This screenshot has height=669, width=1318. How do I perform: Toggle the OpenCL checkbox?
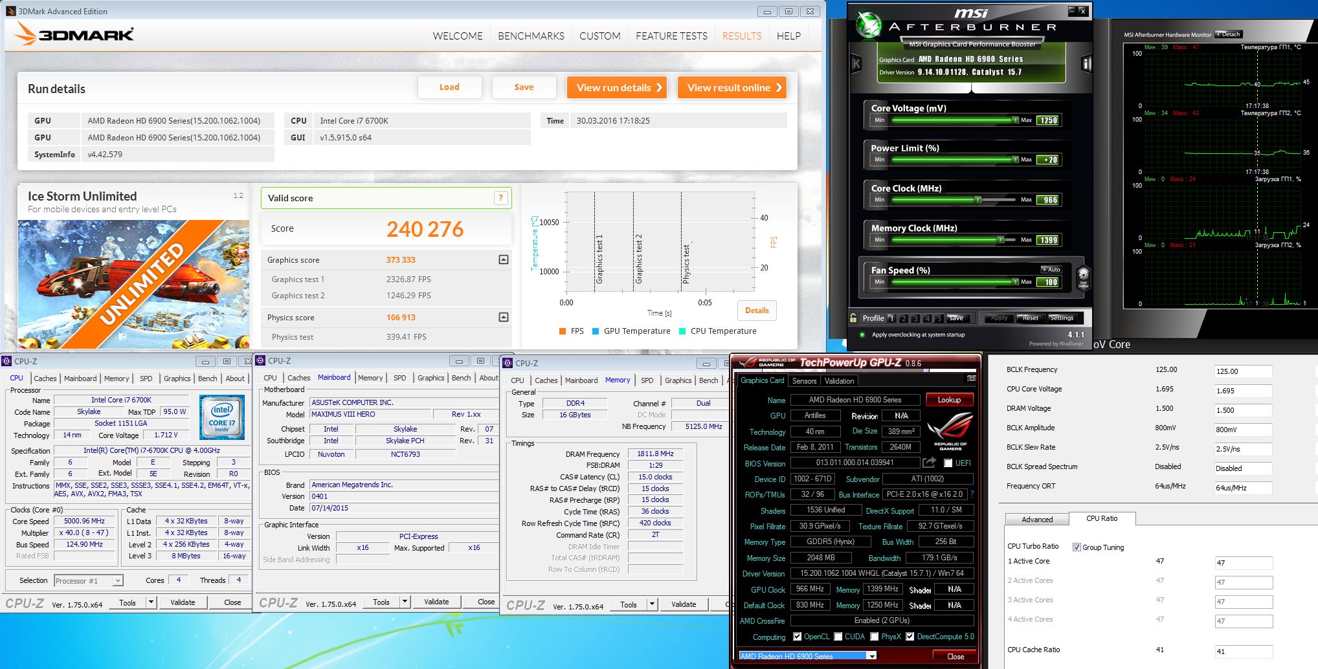pyautogui.click(x=798, y=637)
